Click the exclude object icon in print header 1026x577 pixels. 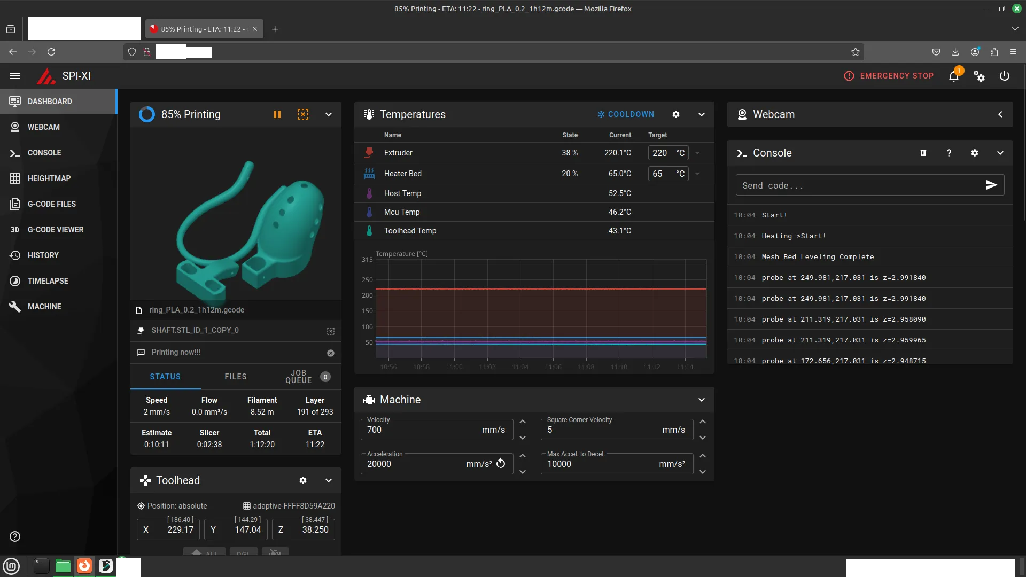click(303, 114)
